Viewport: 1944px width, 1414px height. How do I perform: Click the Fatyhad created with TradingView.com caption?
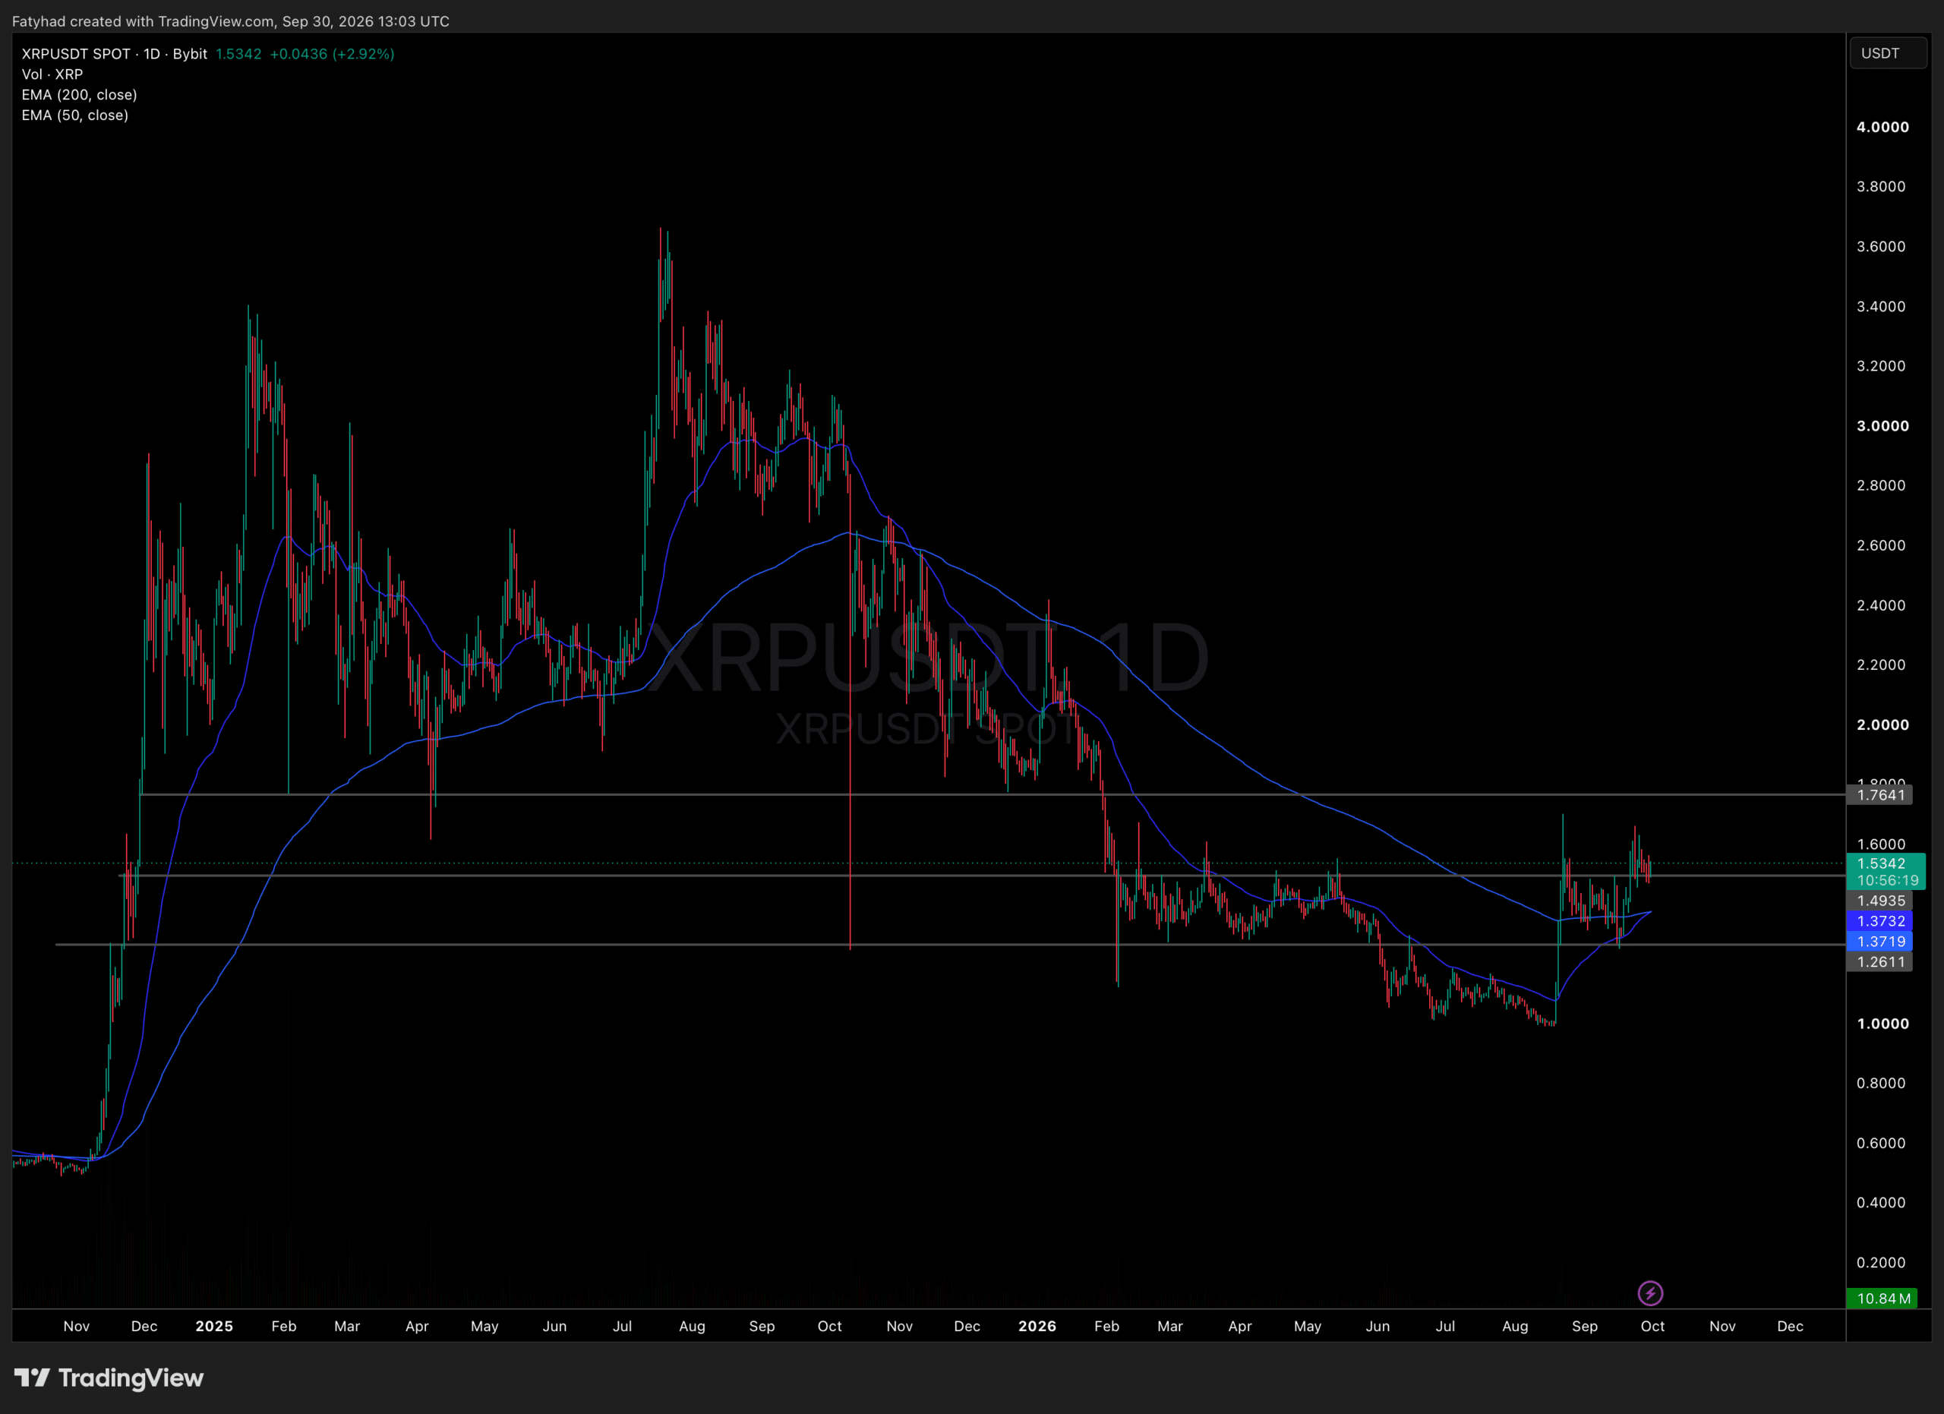(231, 21)
